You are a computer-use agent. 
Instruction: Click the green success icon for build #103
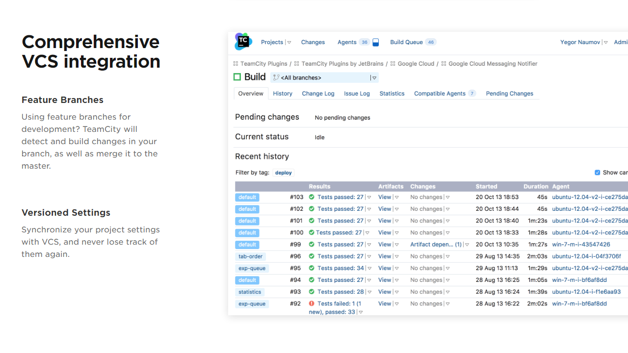coord(312,197)
